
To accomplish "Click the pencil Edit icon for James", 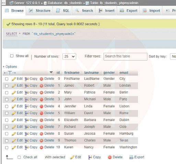I will 14,86.
